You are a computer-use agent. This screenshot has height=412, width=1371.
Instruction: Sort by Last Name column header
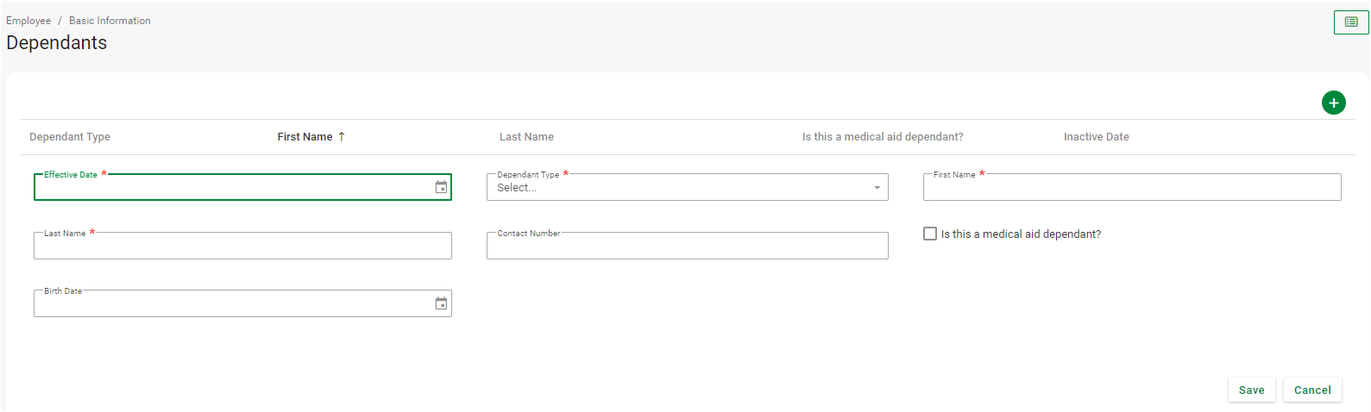pos(526,137)
